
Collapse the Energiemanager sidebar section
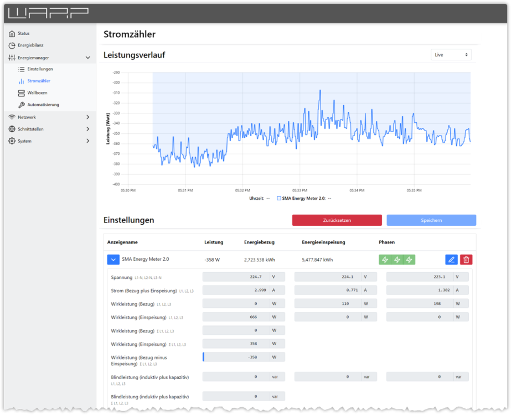coord(87,58)
